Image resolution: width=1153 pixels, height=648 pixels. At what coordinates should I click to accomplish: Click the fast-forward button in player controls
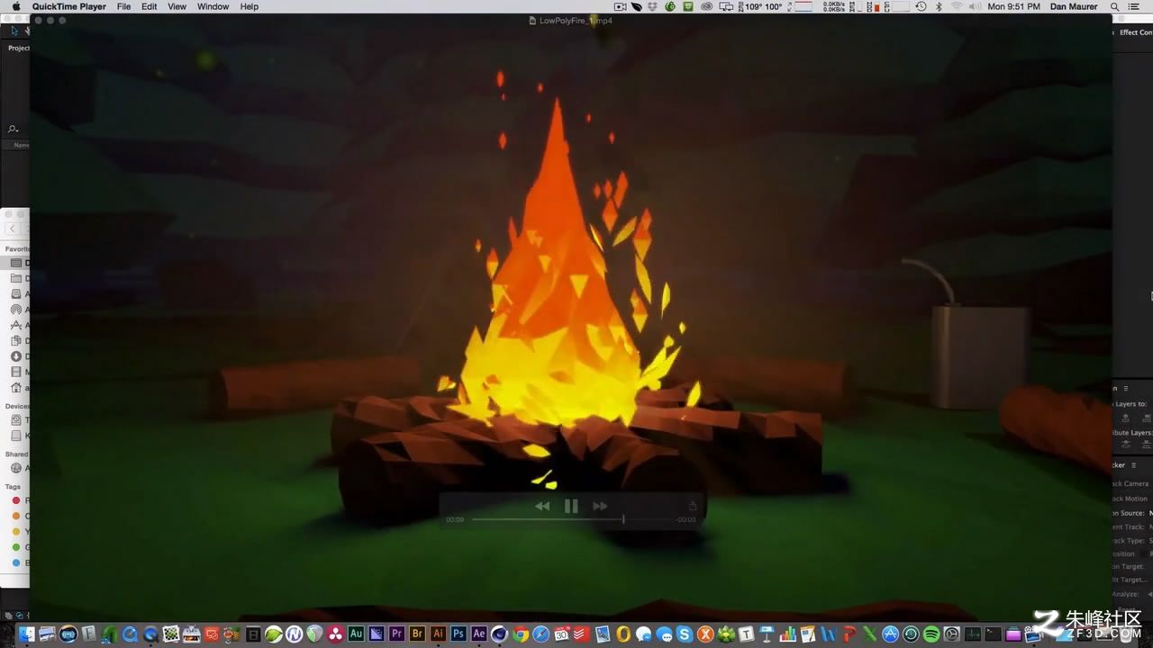click(x=600, y=506)
